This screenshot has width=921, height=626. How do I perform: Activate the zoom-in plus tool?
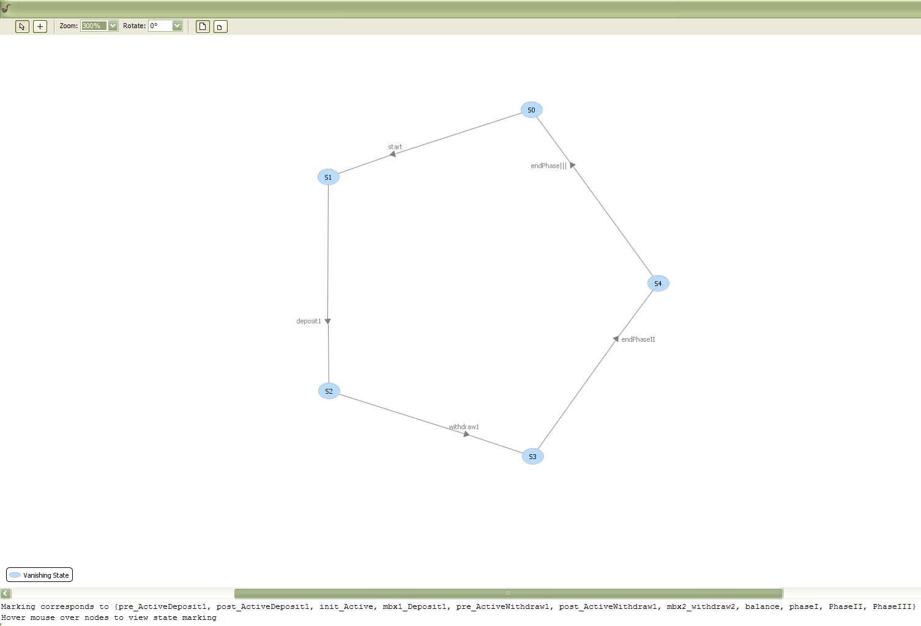[x=39, y=26]
